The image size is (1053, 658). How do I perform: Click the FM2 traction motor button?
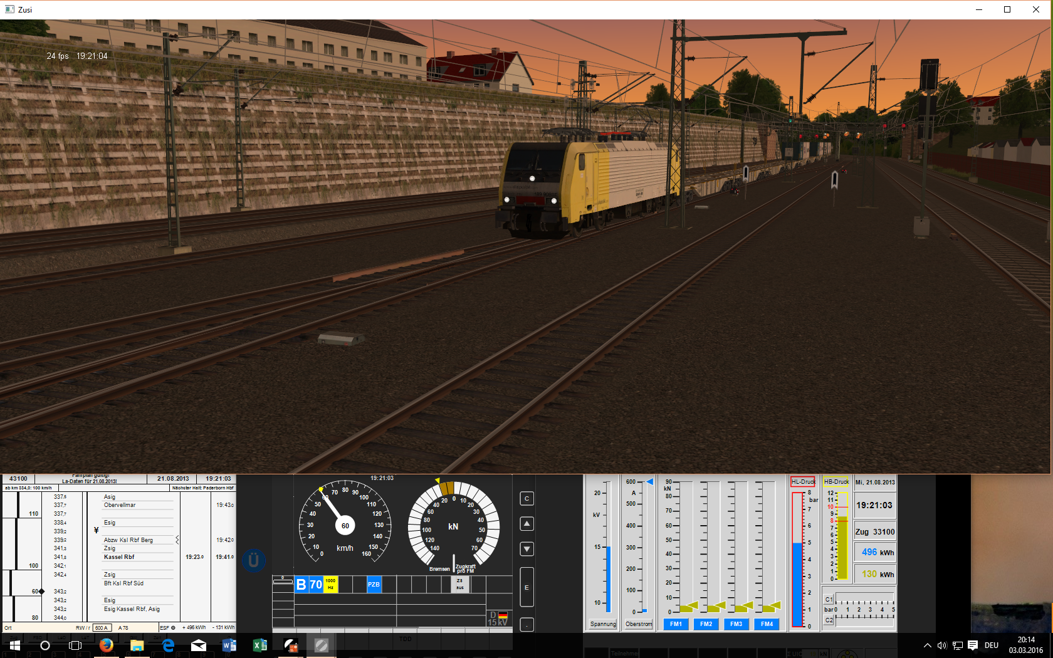click(706, 624)
